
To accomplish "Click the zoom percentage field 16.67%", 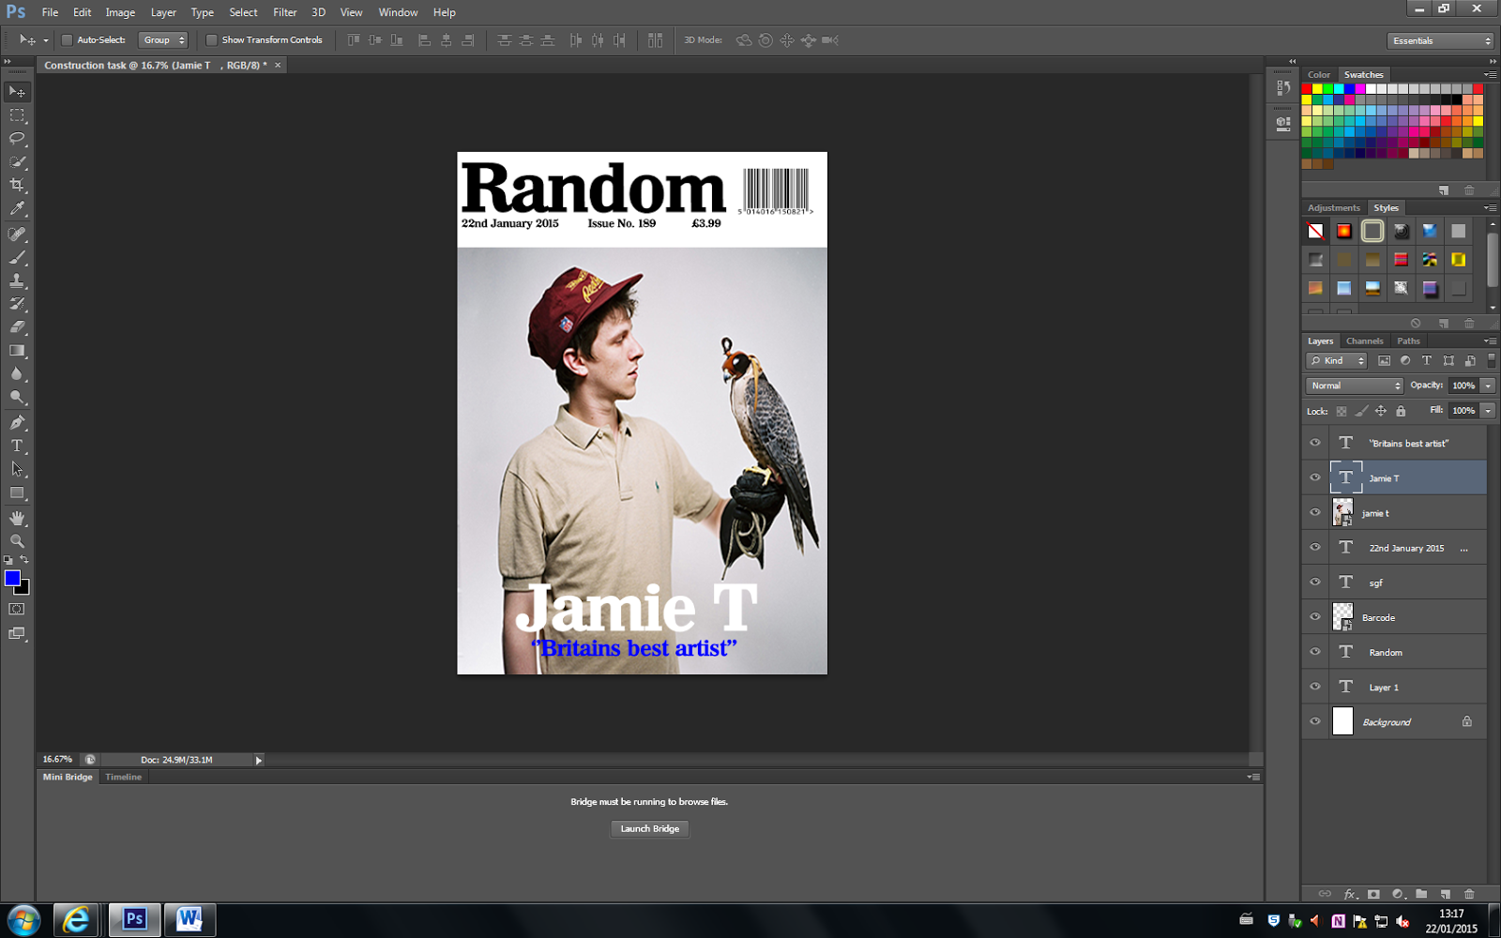I will (57, 760).
